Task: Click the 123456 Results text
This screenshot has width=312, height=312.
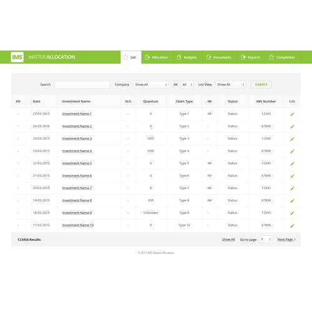Action: 29,240
